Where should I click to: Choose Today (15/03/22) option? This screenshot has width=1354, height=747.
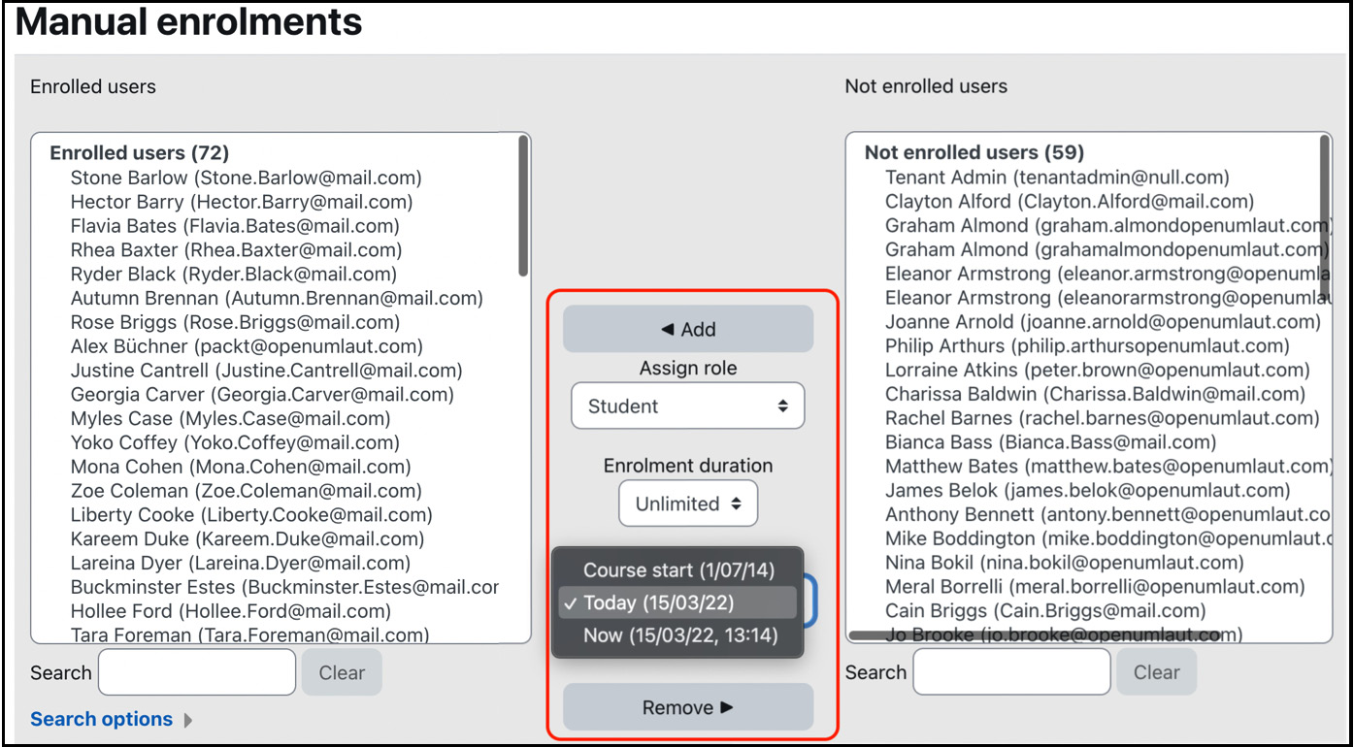tap(678, 602)
